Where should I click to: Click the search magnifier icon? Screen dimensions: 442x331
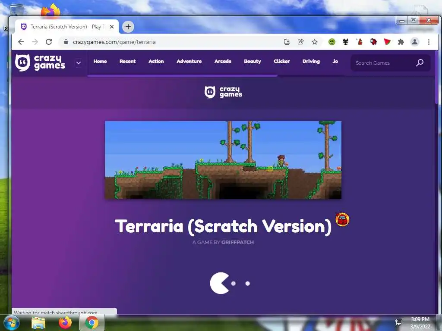coord(420,63)
